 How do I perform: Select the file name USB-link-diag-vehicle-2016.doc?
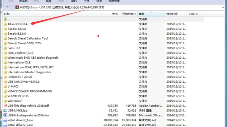coord(28,115)
